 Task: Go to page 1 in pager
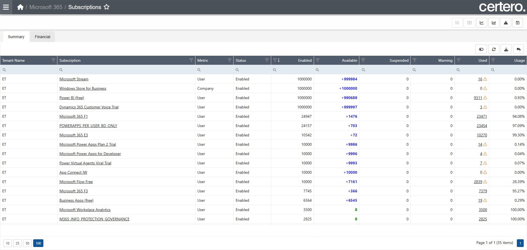pos(520,243)
